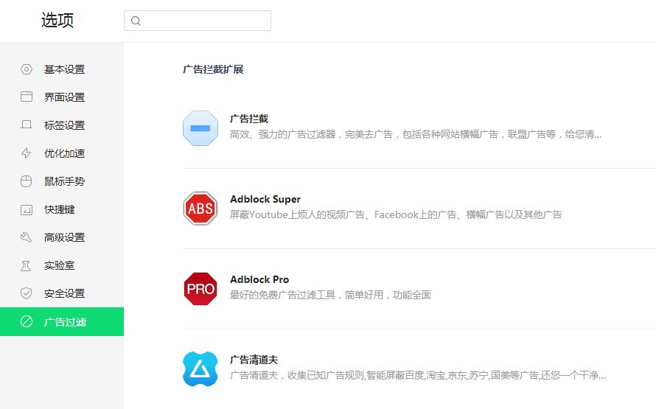Screen dimensions: 656x409
Task: Open the Adblock Pro extension title
Action: coord(259,279)
